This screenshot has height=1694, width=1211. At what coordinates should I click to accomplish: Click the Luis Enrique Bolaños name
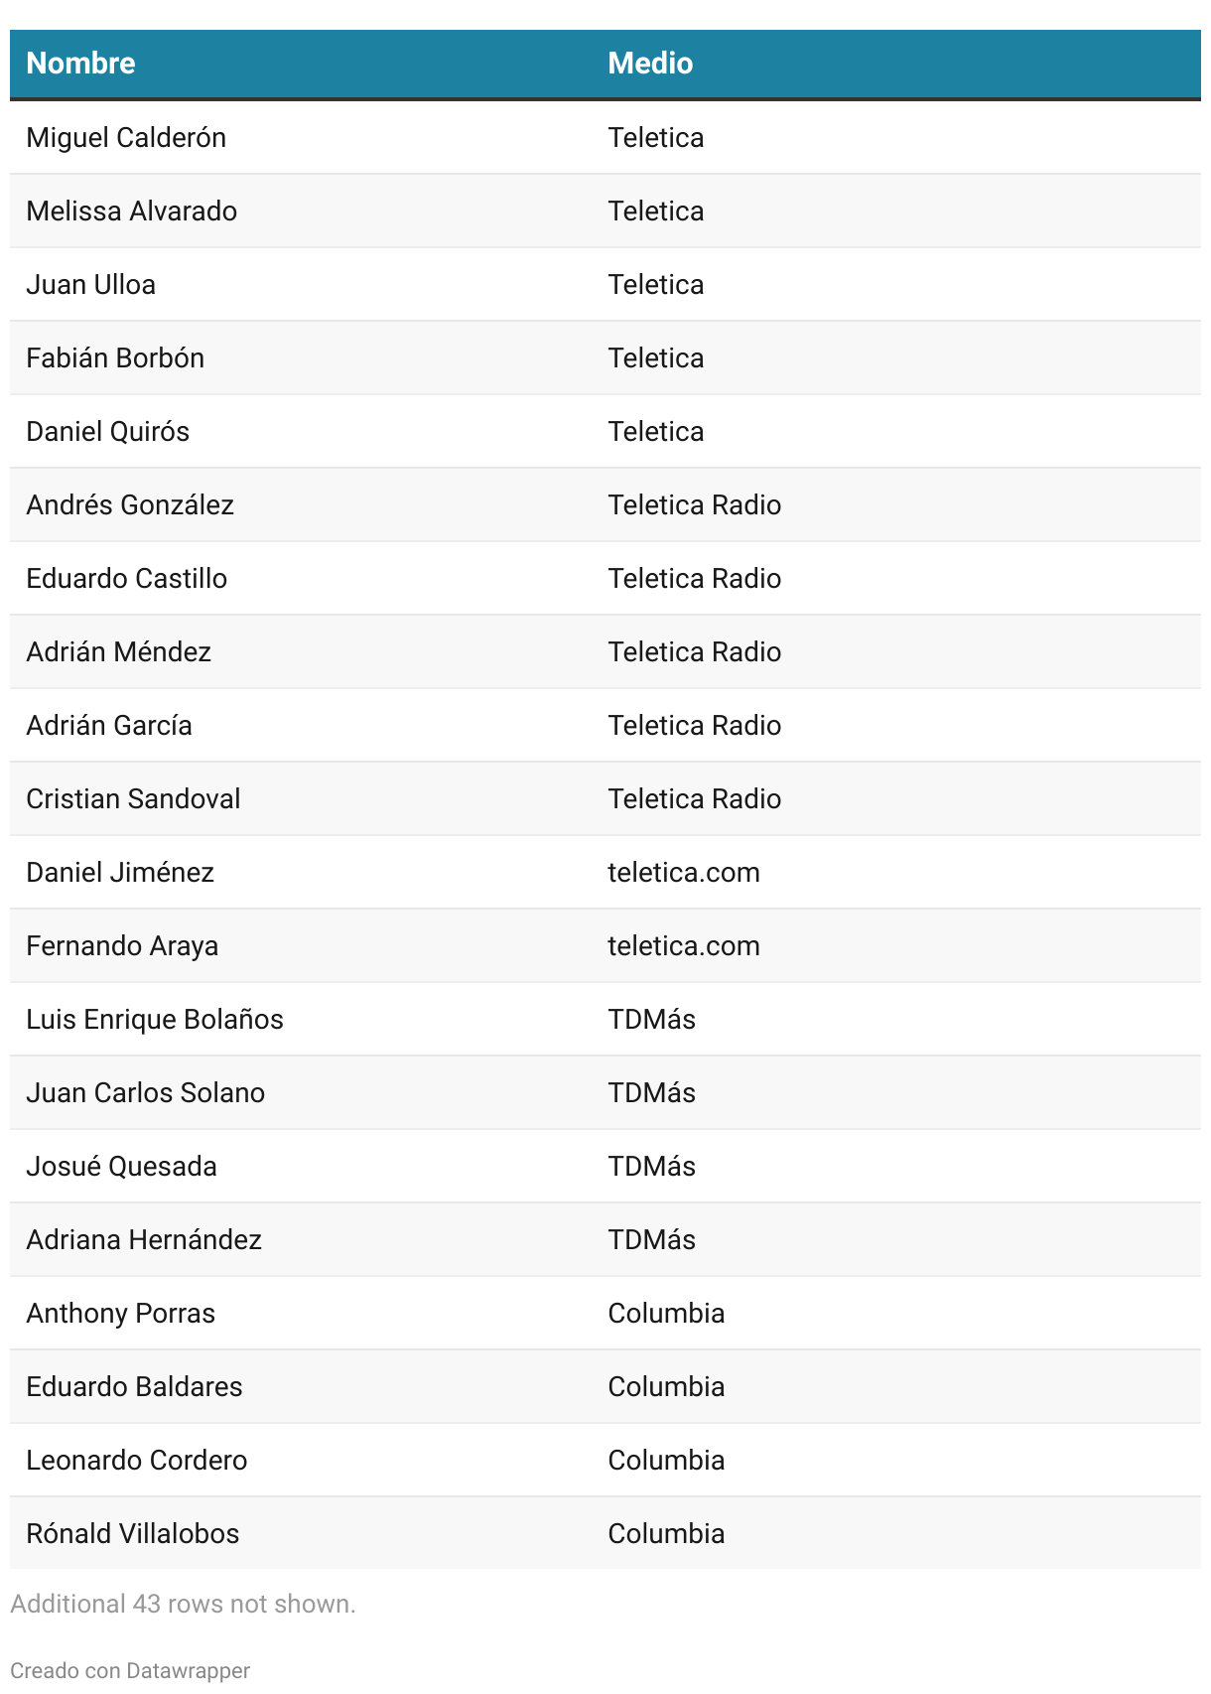pyautogui.click(x=155, y=1019)
